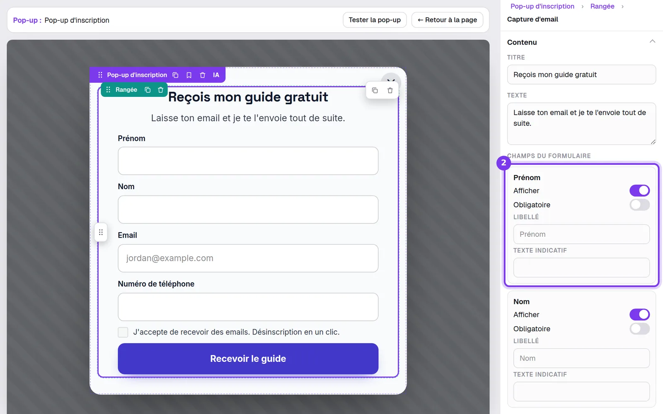Select the heading Reçois mon guide gratuit

pyautogui.click(x=248, y=97)
